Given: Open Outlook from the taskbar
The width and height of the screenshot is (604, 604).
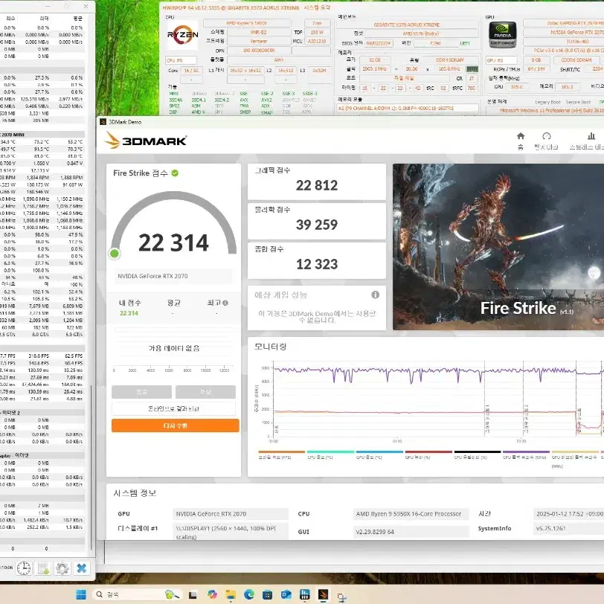Looking at the screenshot, I should tap(286, 595).
